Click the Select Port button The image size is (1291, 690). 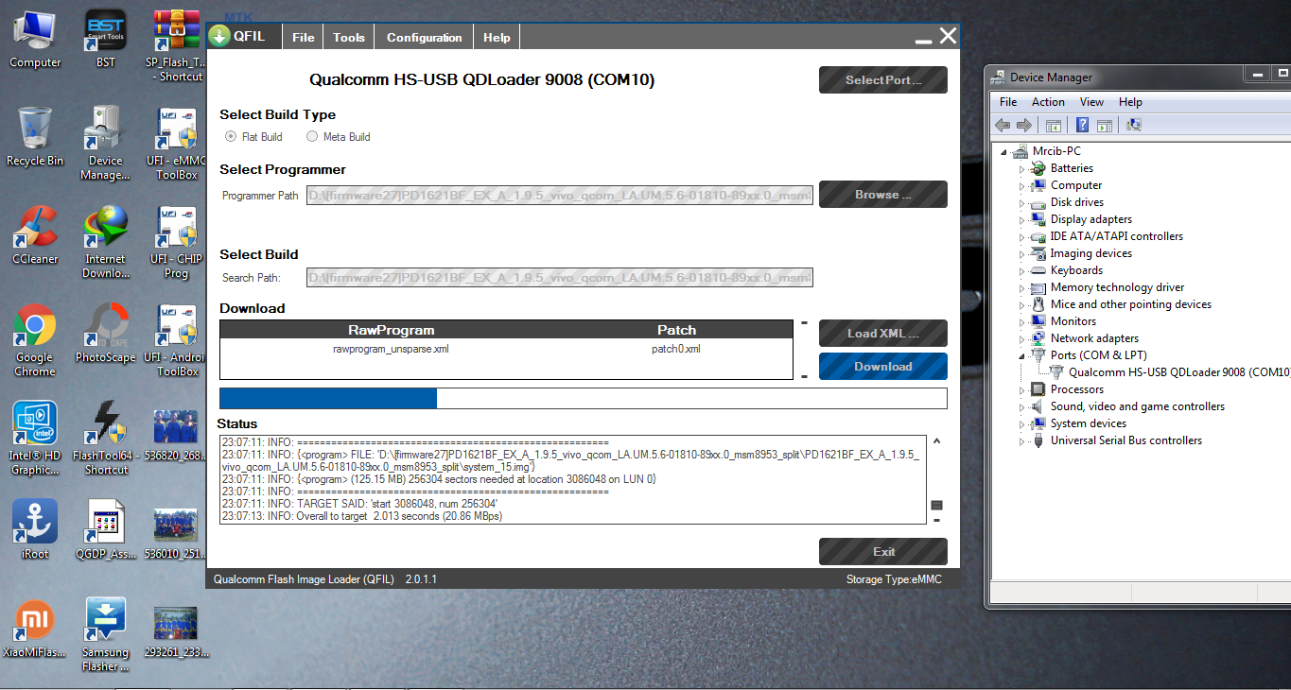[883, 80]
